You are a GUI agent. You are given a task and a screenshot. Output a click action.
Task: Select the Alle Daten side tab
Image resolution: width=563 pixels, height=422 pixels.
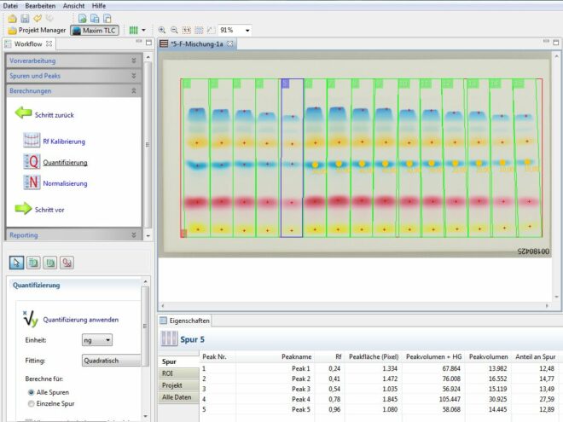178,397
